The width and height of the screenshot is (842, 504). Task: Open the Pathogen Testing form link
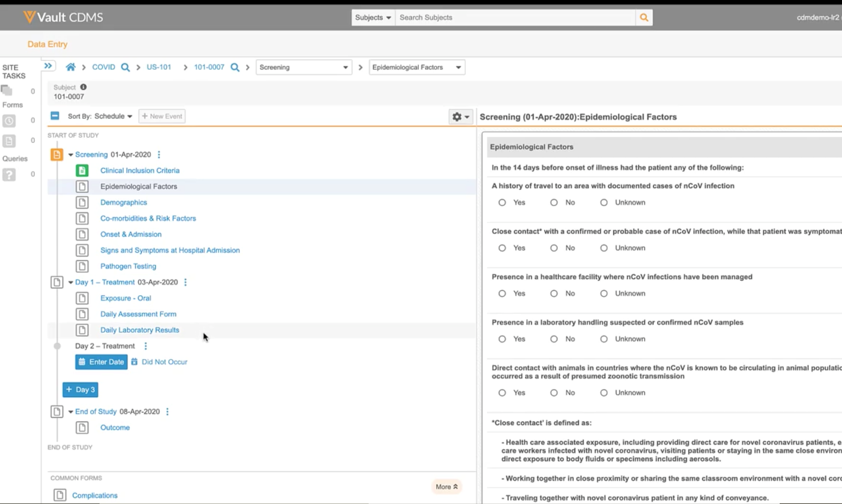point(128,266)
